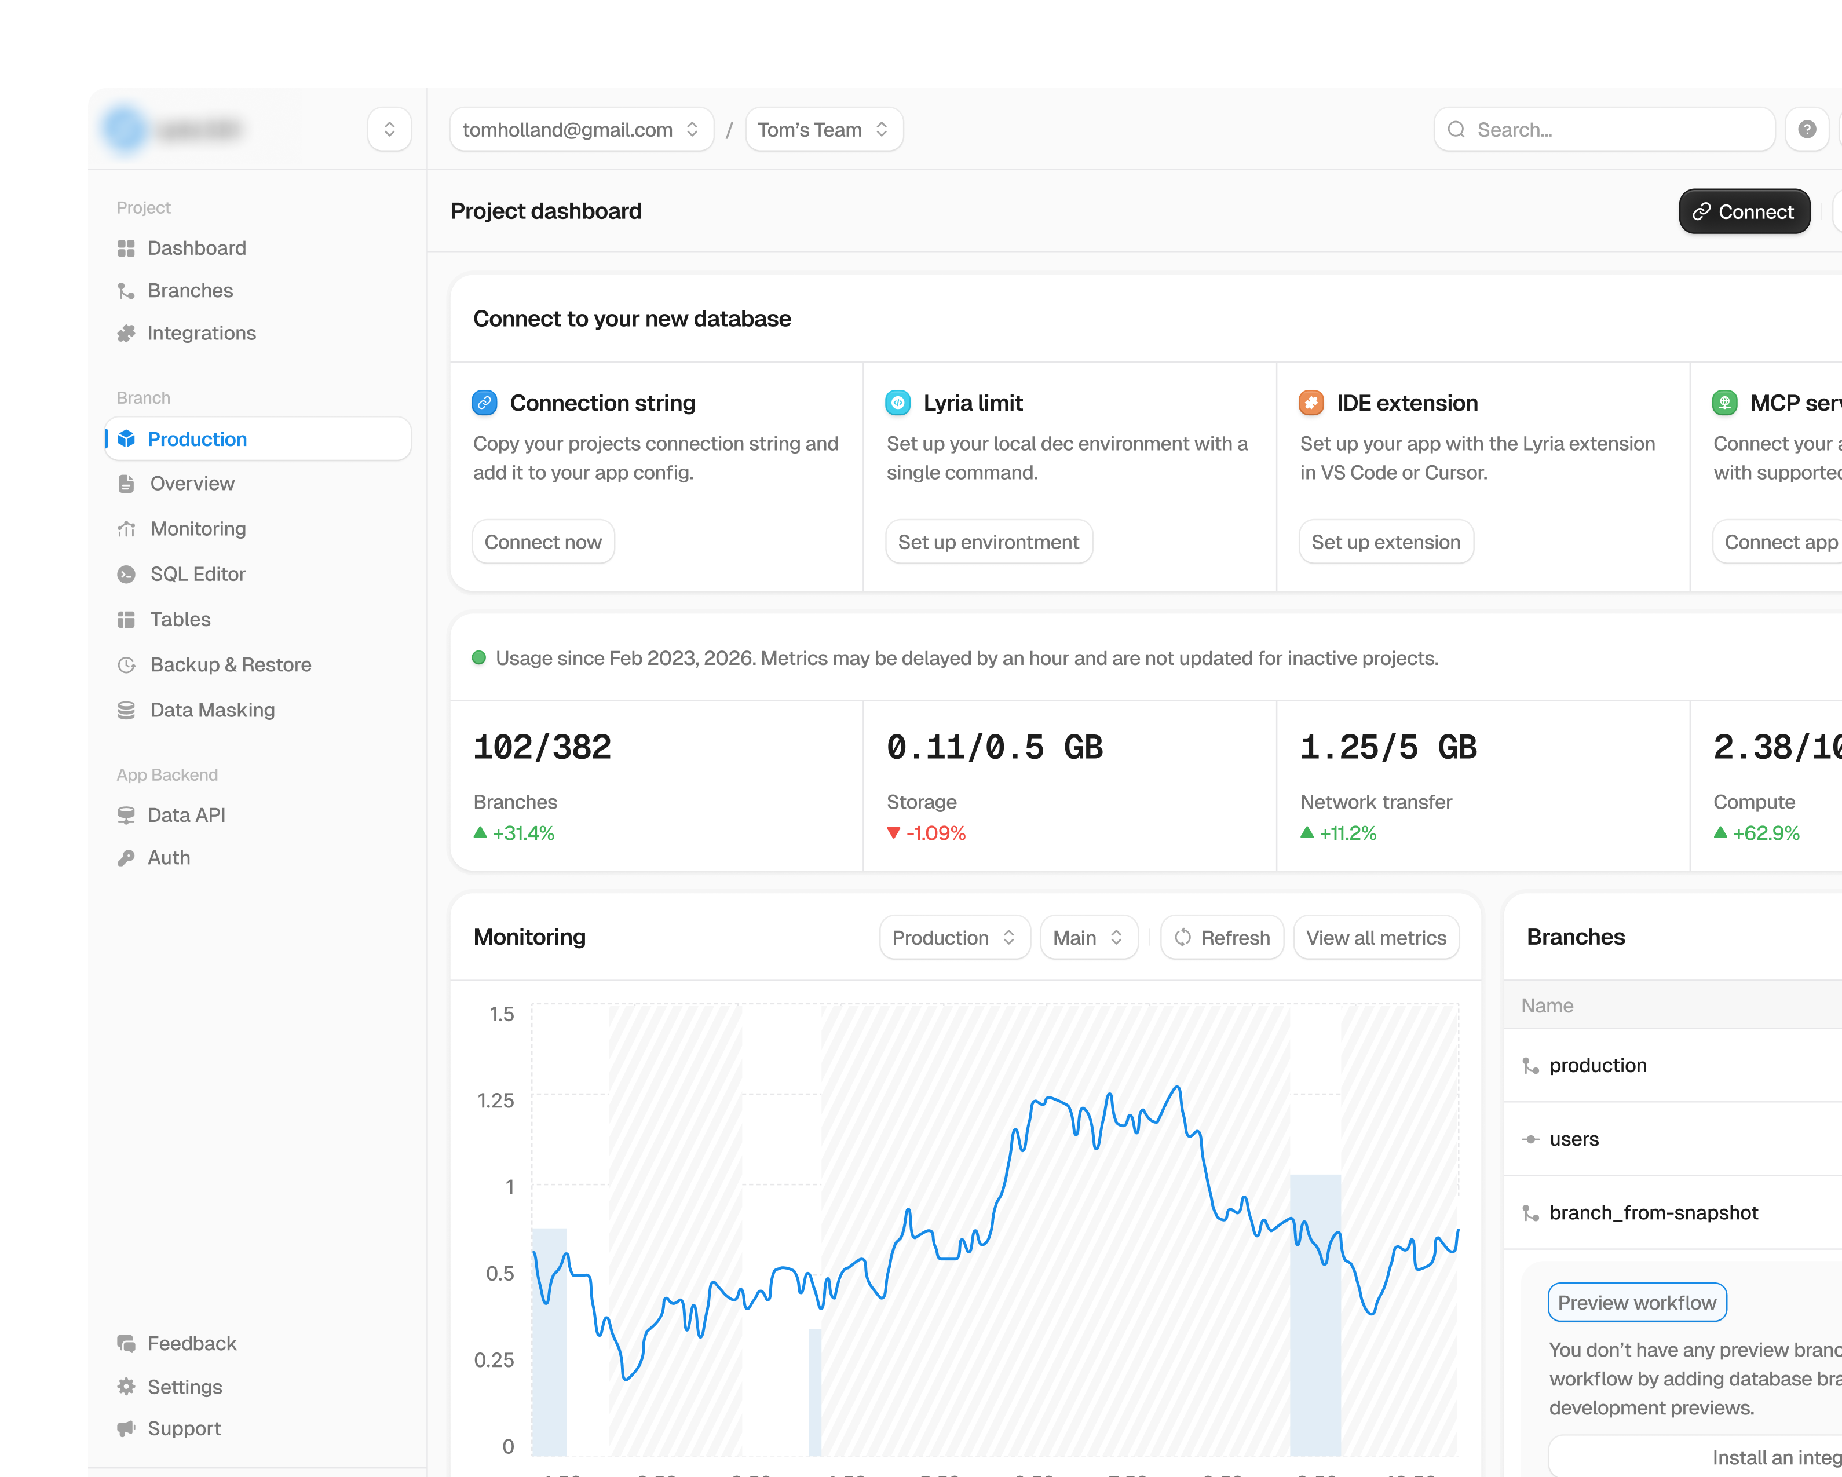Expand the Tom's Team selector

(x=824, y=129)
